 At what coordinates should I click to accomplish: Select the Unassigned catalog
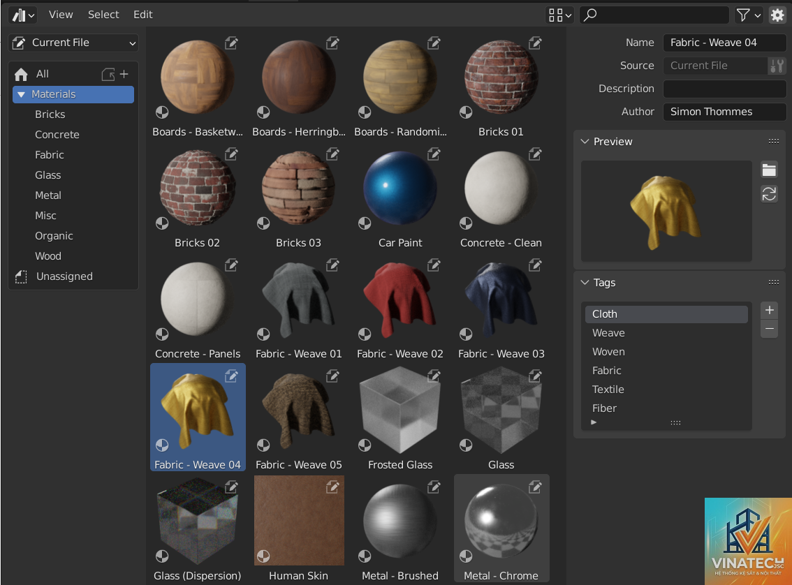coord(64,276)
